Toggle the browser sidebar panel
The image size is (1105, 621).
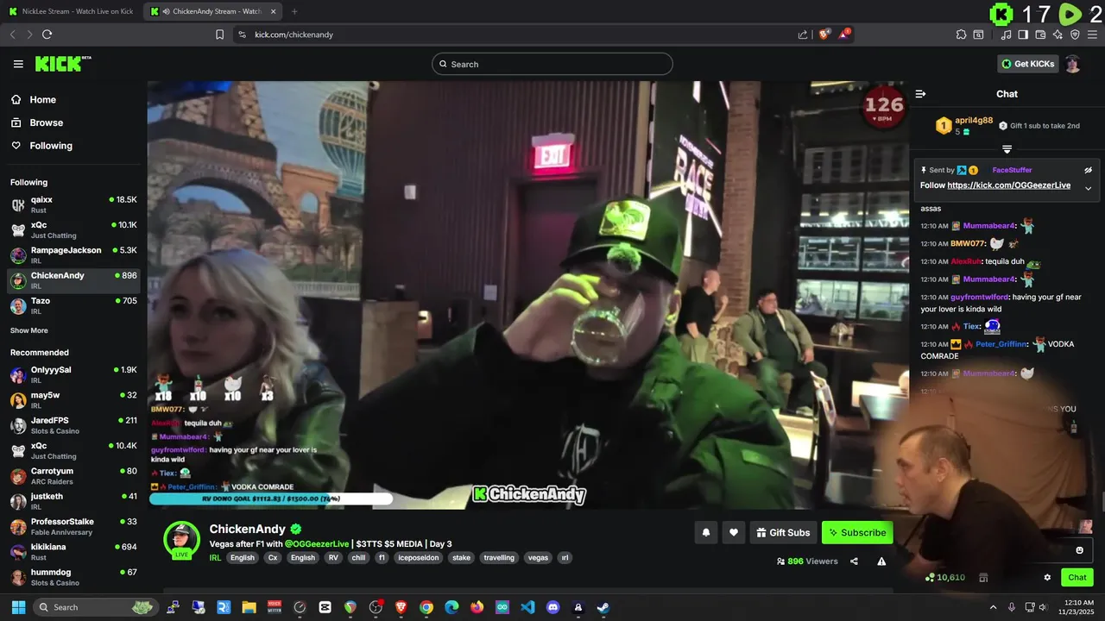point(1023,34)
